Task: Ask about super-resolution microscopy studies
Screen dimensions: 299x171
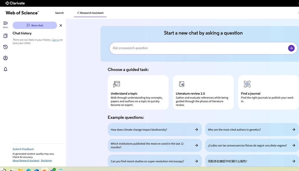Action: 155,161
